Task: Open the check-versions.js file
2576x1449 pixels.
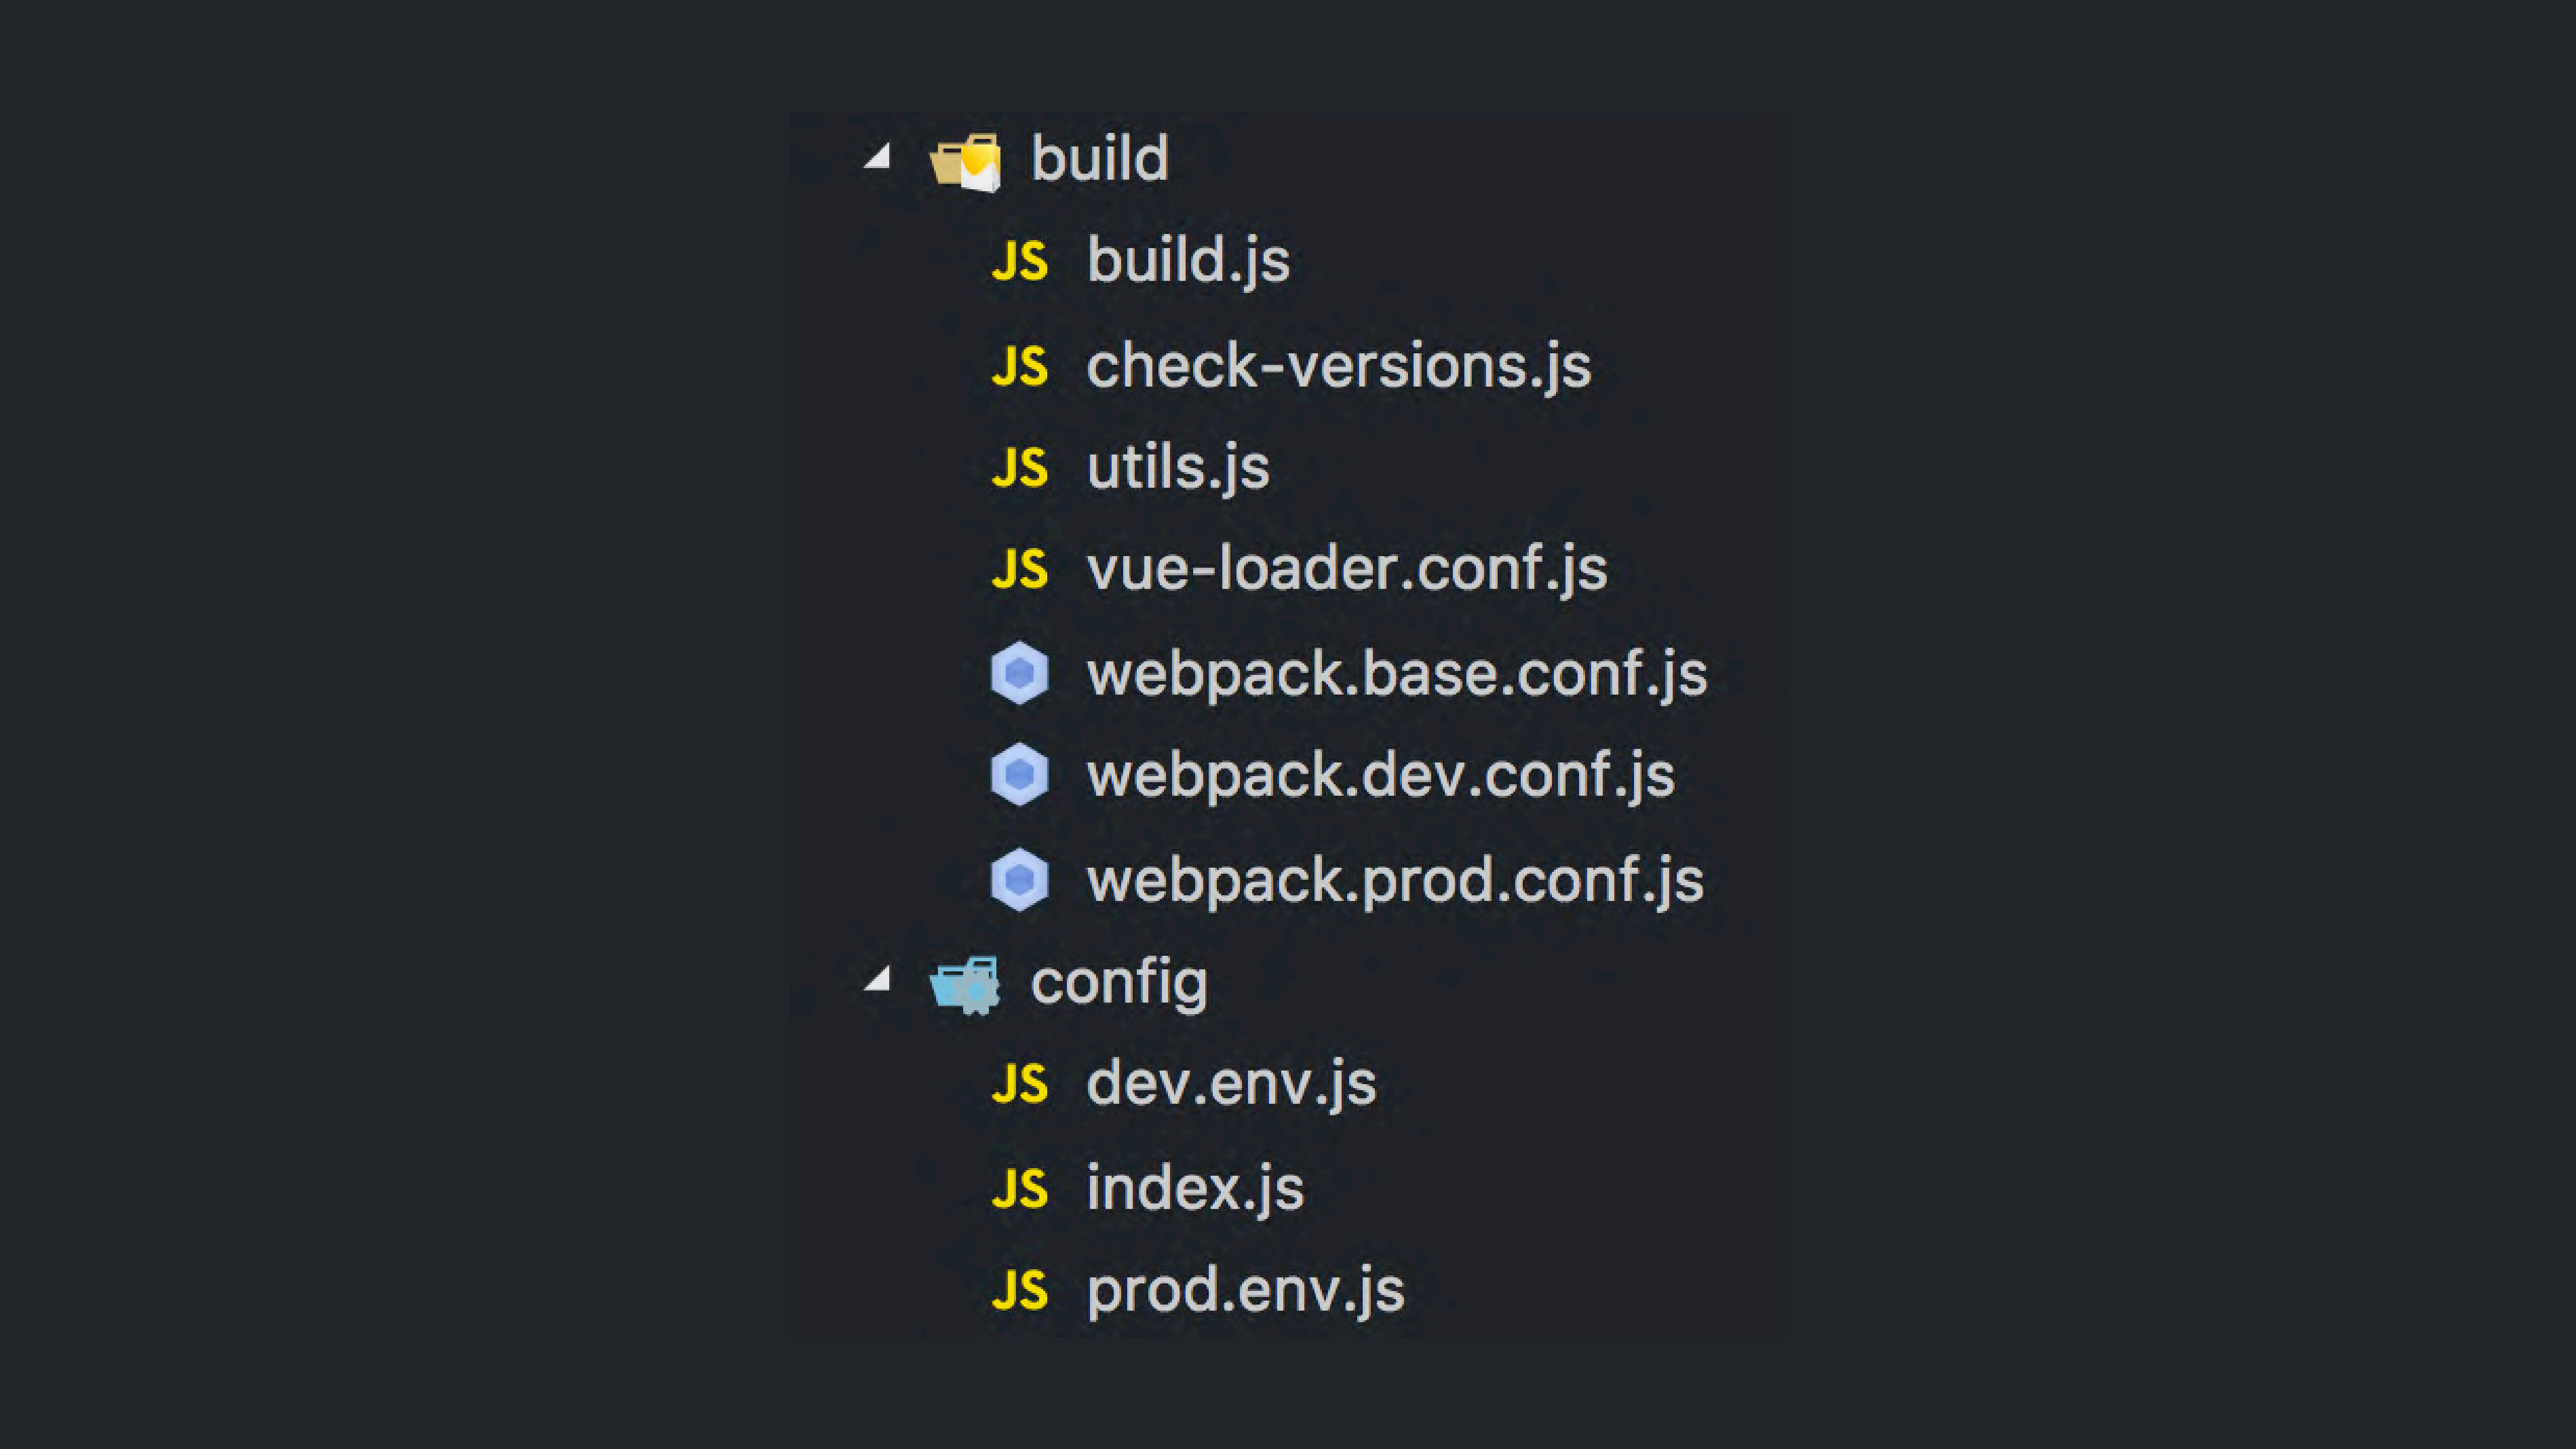Action: 1338,366
